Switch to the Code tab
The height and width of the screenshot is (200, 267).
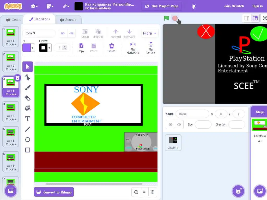[13, 20]
